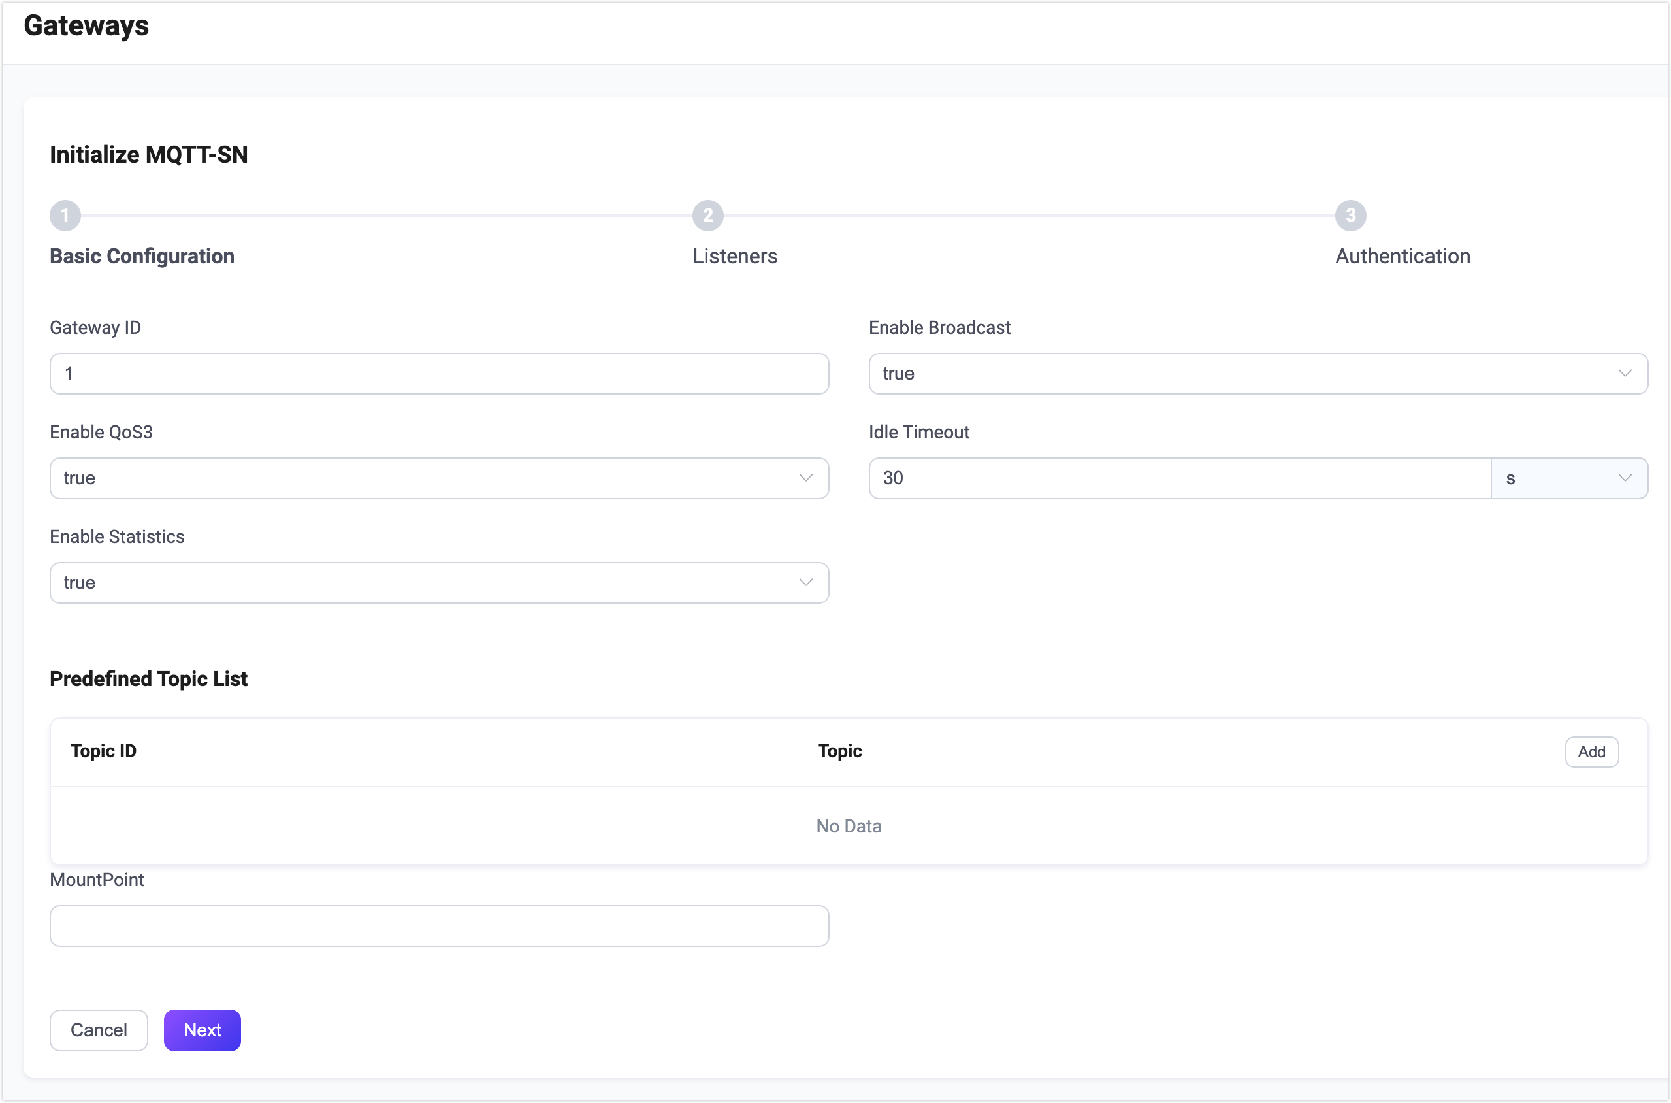Click Enable Statistics chevron arrow
The image size is (1671, 1103).
coord(805,582)
